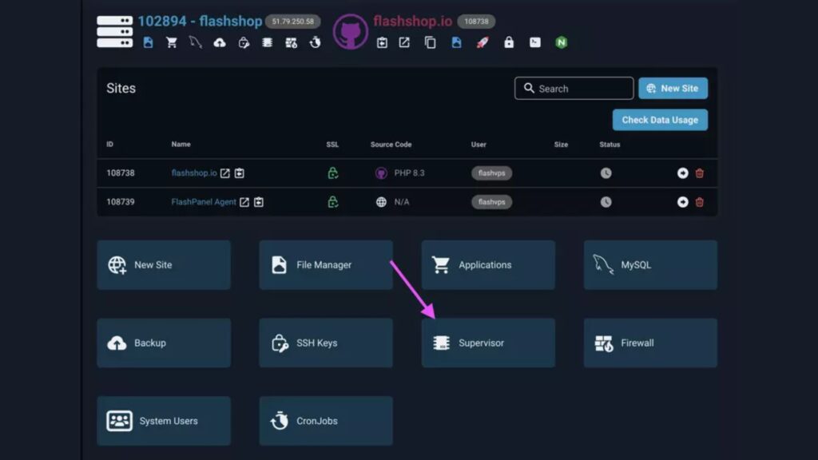Click the Name column header
818x460 pixels.
181,145
